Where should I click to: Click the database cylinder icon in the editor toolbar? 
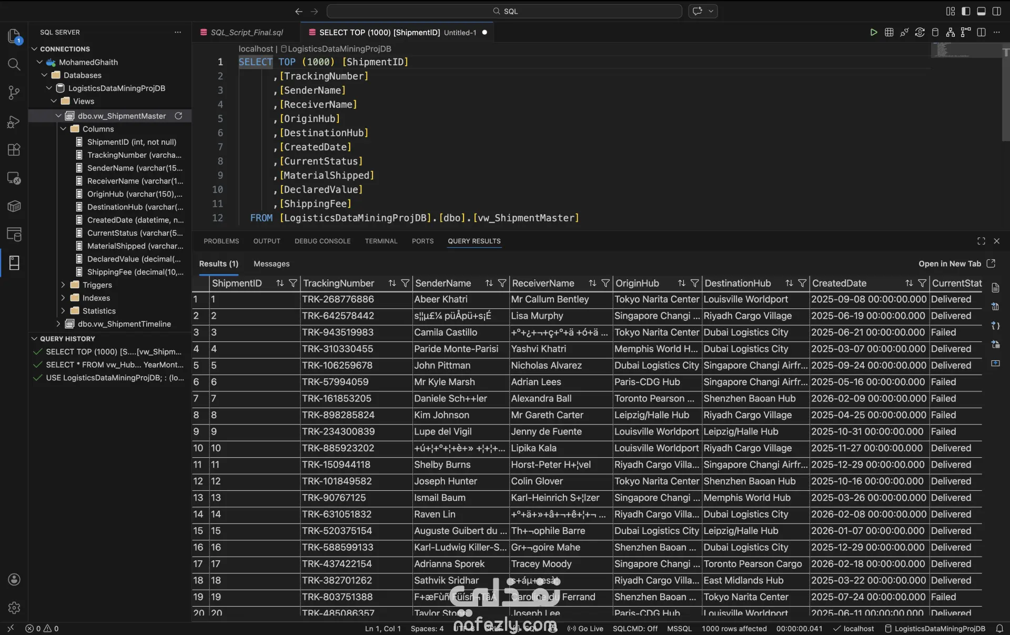click(x=935, y=33)
